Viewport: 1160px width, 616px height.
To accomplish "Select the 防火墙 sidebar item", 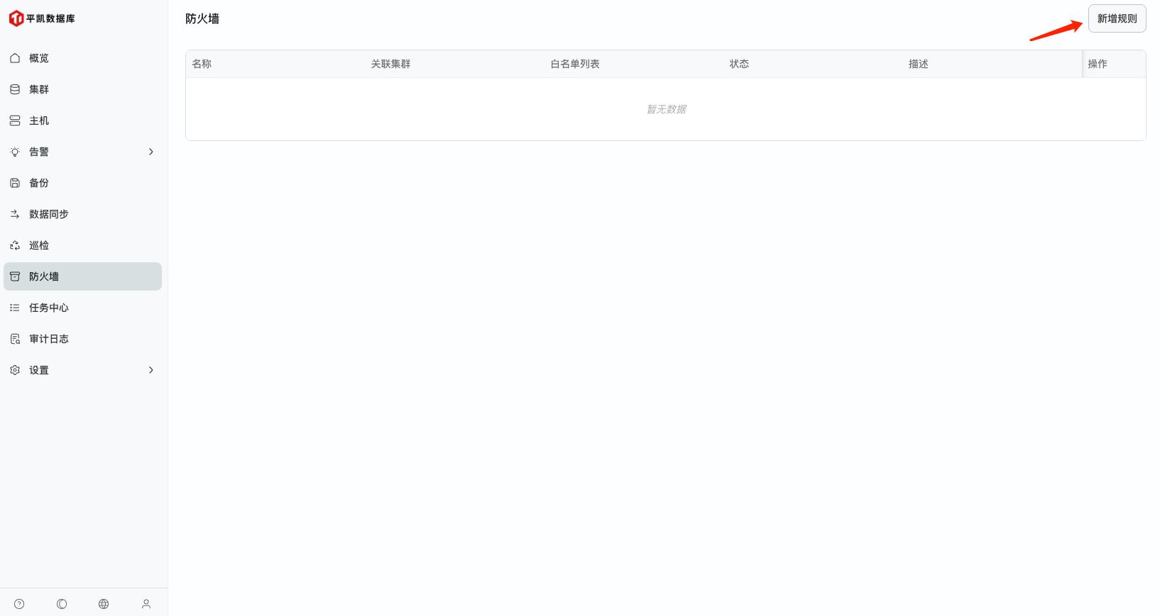I will point(44,276).
